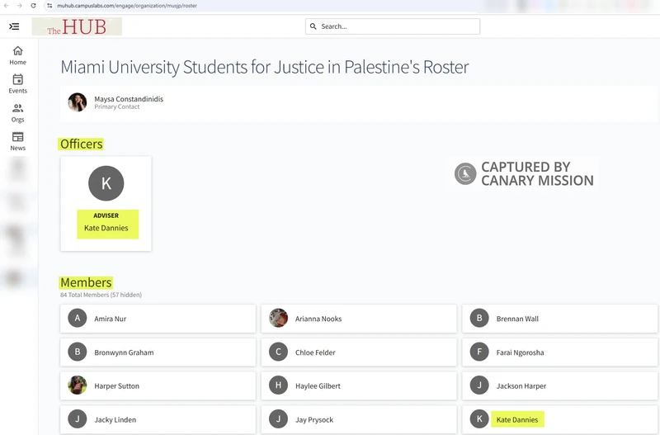This screenshot has width=660, height=435.
Task: Focus the Search input field
Action: (x=393, y=26)
